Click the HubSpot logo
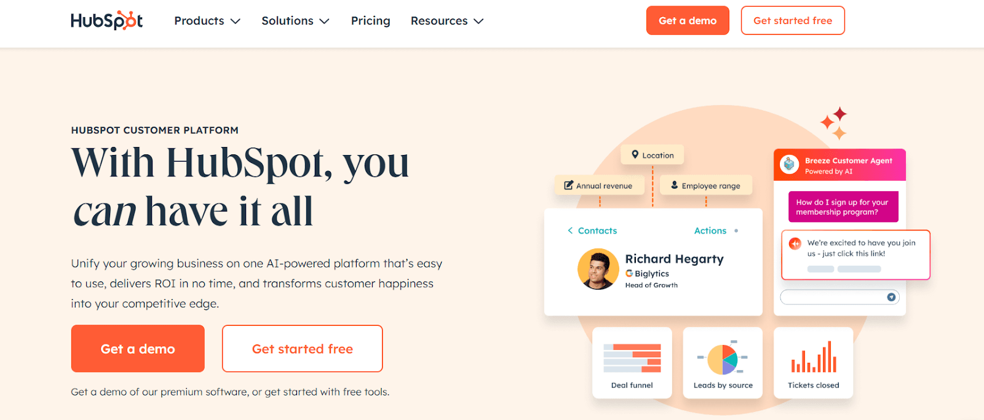Screen dimensions: 984x420 (x=107, y=20)
